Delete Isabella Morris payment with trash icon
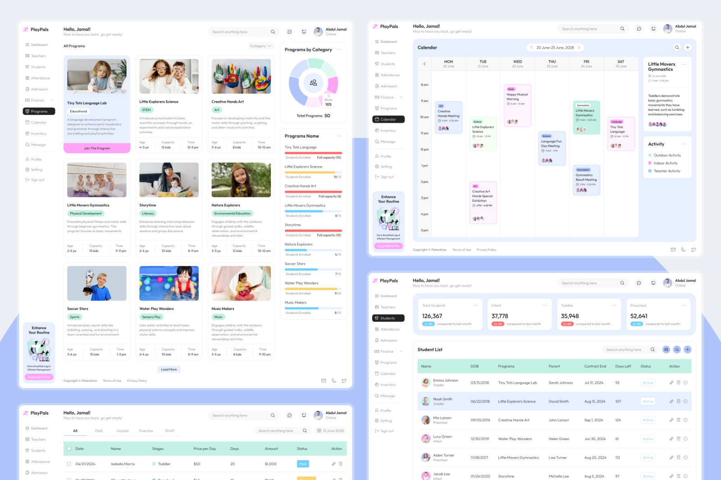Image resolution: width=721 pixels, height=480 pixels. [x=341, y=464]
